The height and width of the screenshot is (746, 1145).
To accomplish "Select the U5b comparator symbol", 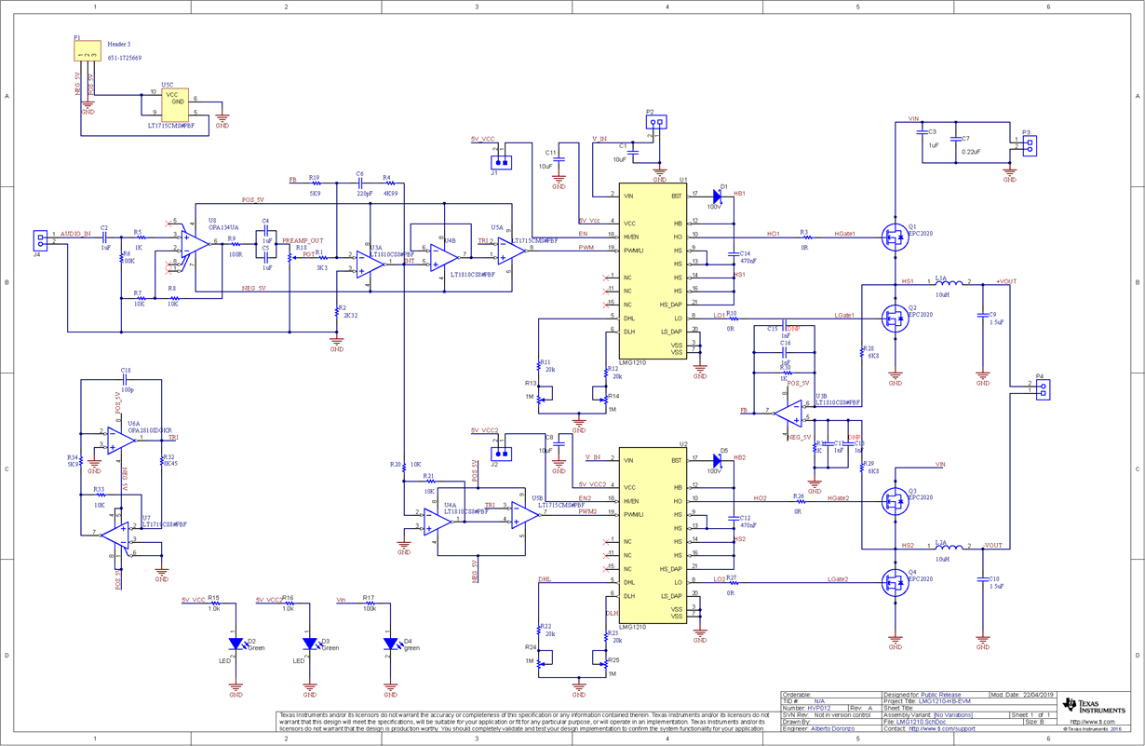I will click(x=524, y=514).
